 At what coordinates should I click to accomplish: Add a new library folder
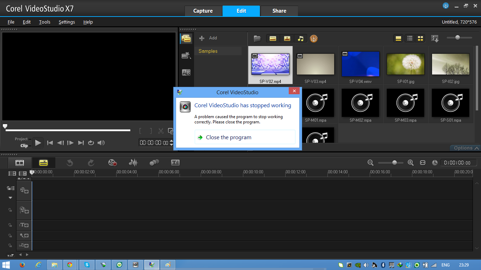coord(208,38)
